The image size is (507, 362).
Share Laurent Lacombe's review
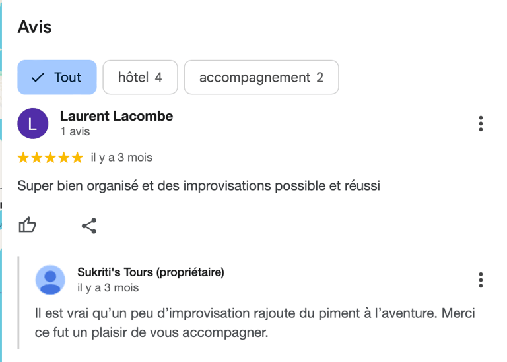89,226
